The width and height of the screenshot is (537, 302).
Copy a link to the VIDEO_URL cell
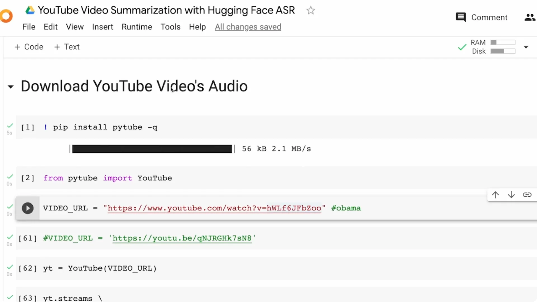527,195
